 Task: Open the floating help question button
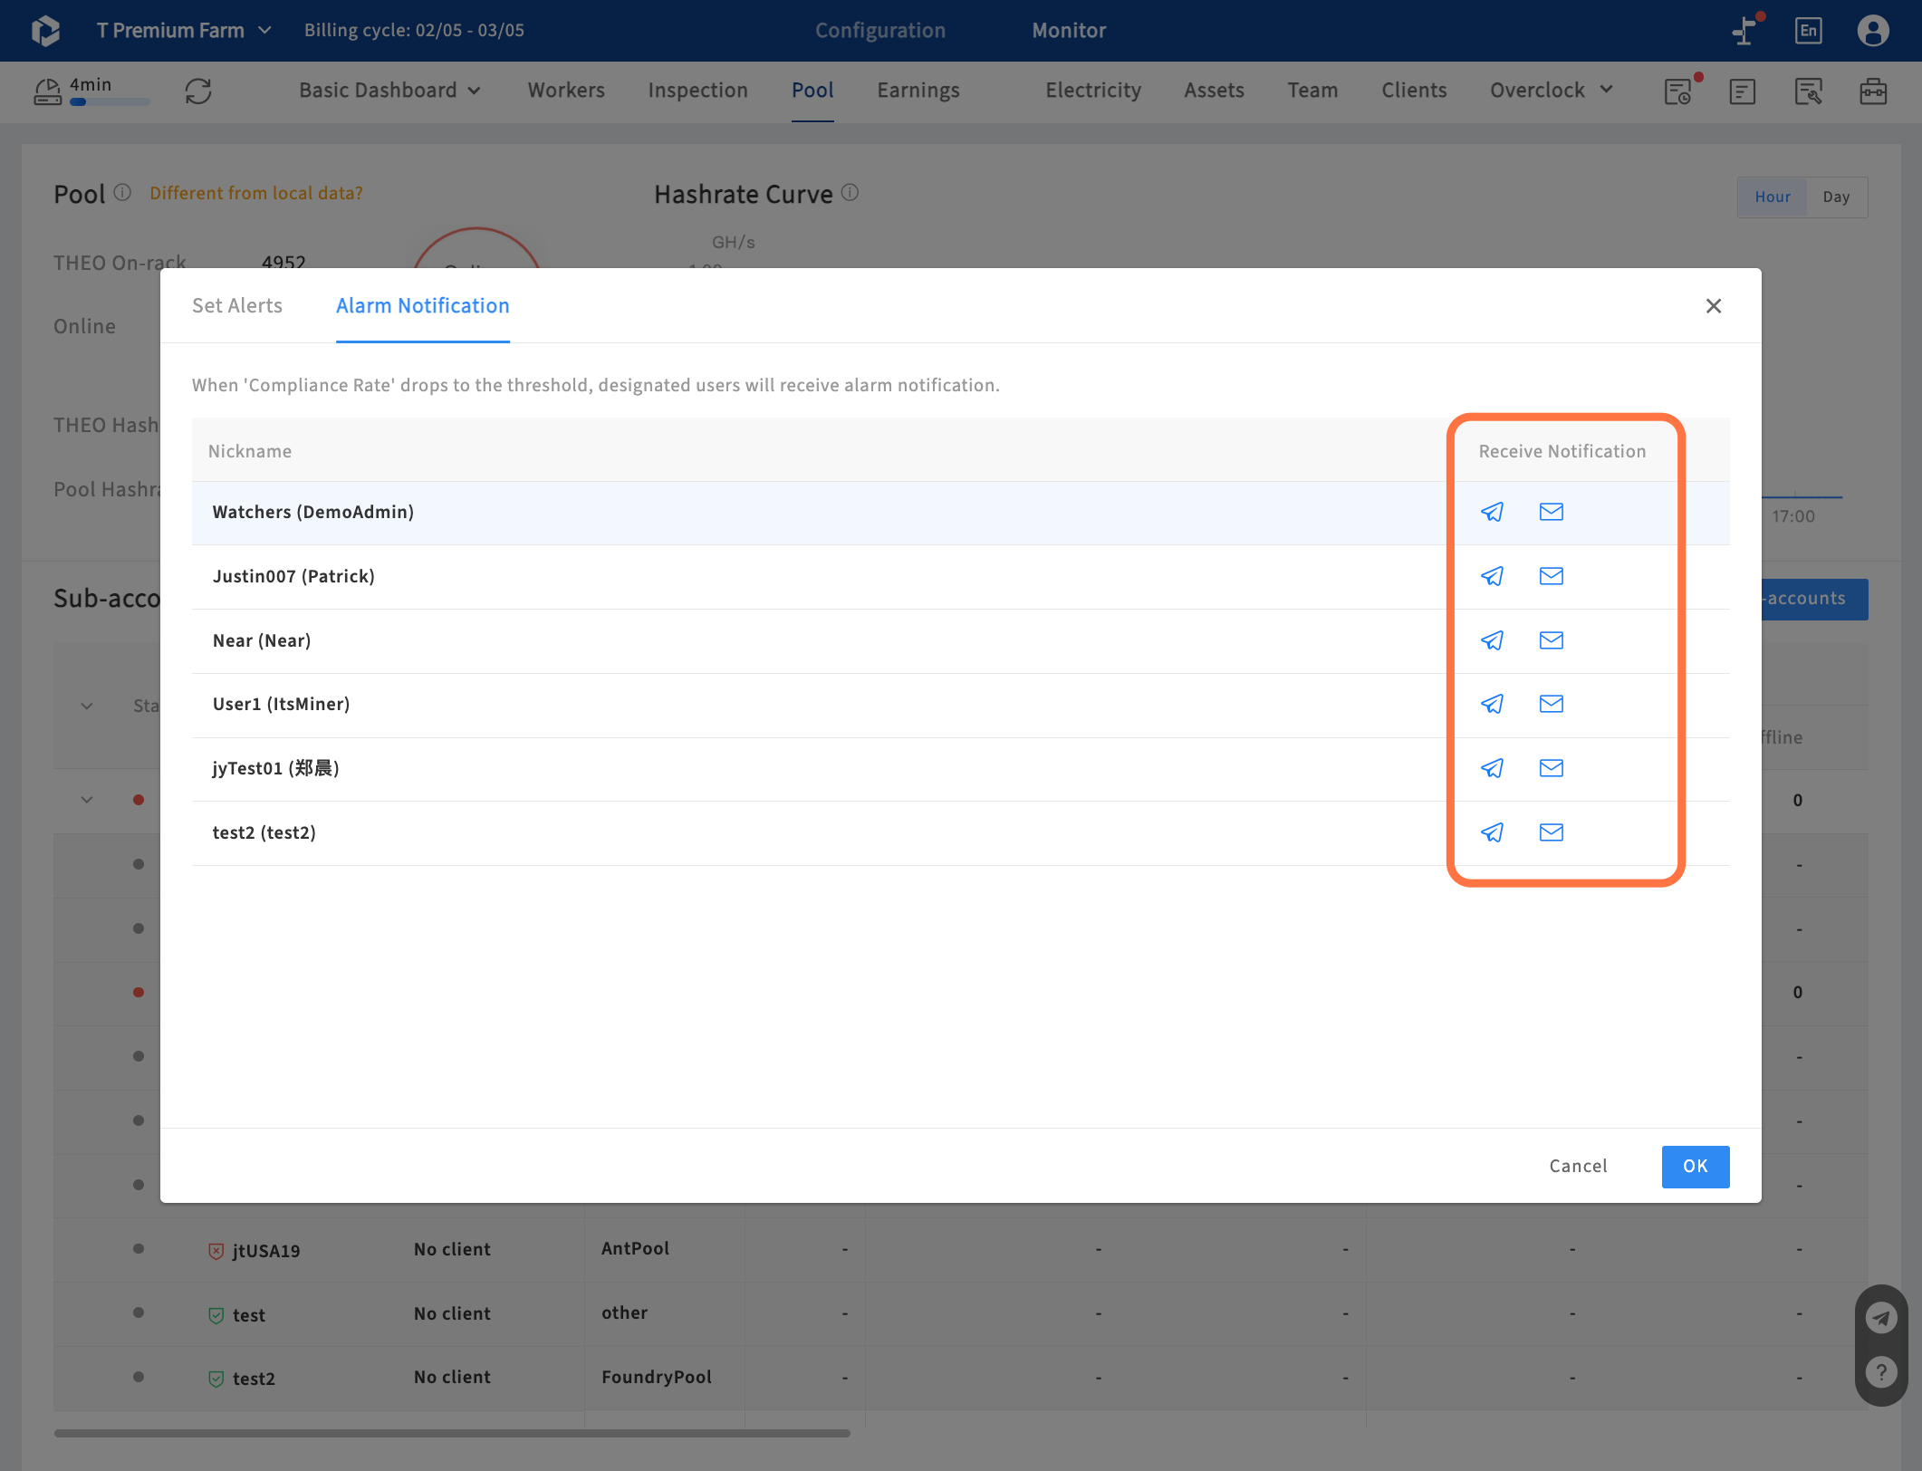(1881, 1372)
